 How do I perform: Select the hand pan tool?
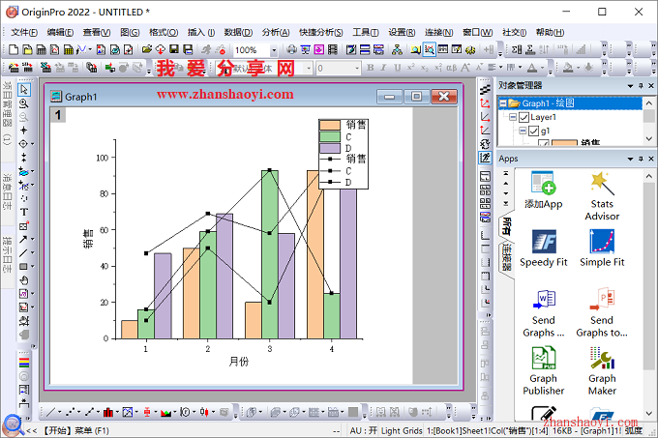point(24,280)
